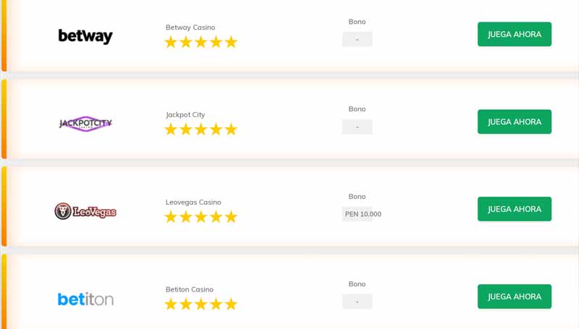This screenshot has width=579, height=329.
Task: Click the LeoVegas lion logo
Action: point(85,211)
